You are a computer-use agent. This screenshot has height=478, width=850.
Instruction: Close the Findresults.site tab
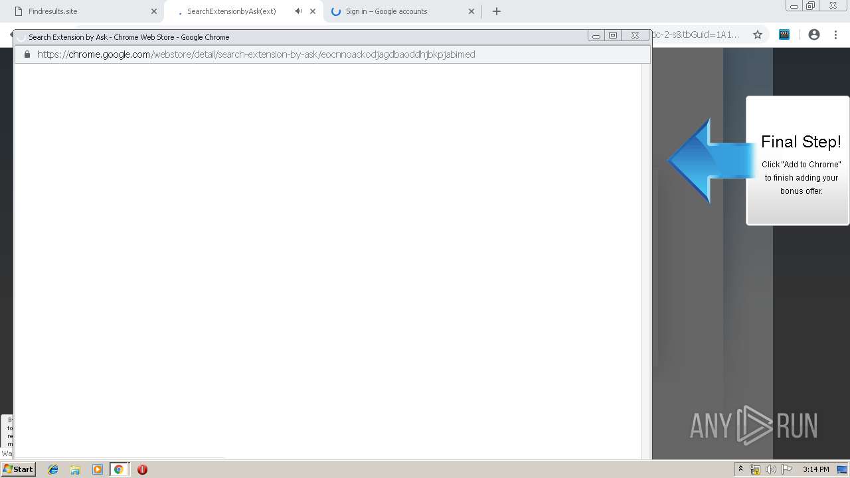point(154,11)
